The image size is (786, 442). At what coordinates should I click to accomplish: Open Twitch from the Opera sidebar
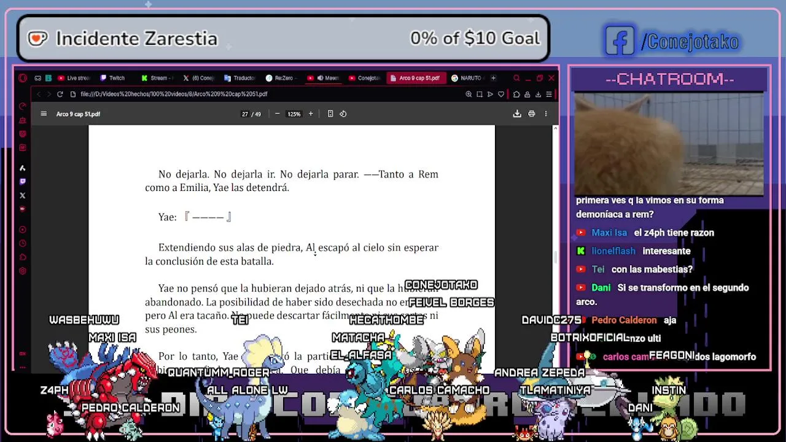[x=23, y=182]
